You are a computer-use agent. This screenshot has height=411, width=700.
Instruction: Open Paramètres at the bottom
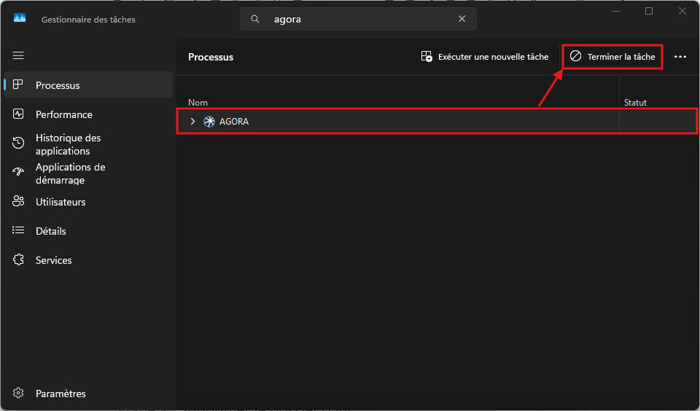(x=88, y=394)
